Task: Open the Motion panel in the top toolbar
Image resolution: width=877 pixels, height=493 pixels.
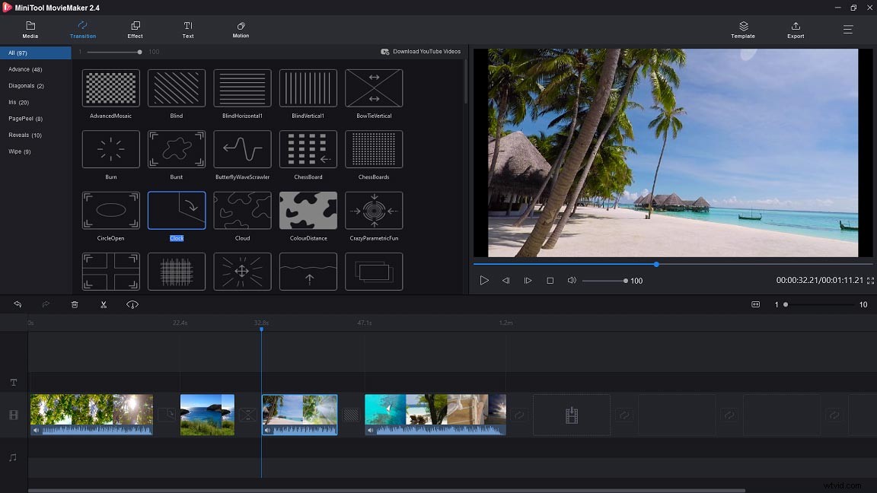Action: click(x=240, y=30)
